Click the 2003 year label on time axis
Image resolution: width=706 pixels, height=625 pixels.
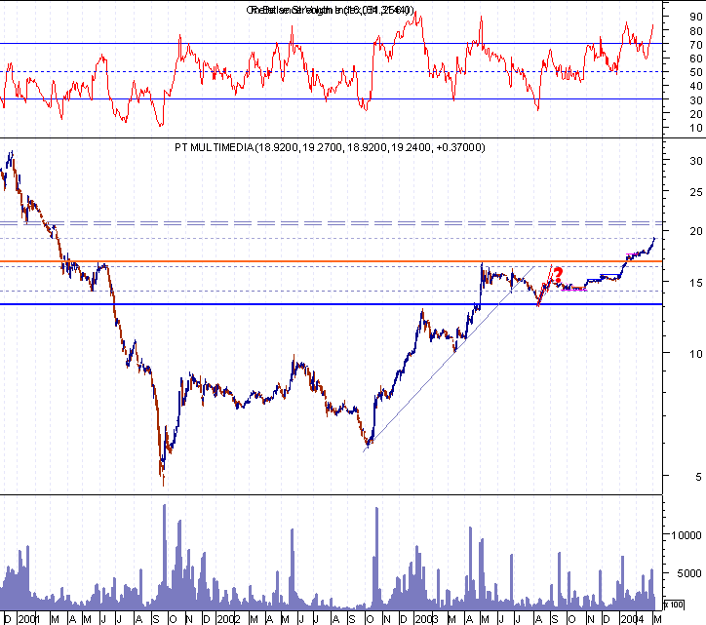pyautogui.click(x=426, y=619)
